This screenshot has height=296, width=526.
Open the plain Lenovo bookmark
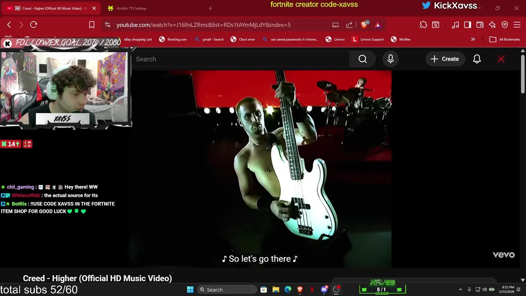(x=335, y=39)
